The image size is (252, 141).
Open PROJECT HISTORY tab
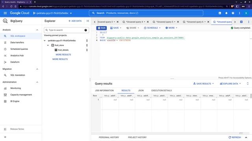click(137, 137)
